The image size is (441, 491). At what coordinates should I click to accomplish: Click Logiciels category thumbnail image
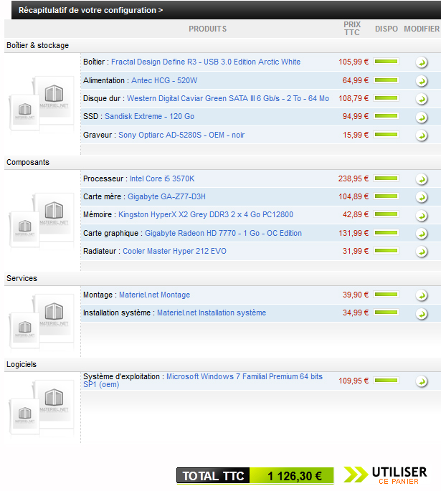click(x=42, y=408)
